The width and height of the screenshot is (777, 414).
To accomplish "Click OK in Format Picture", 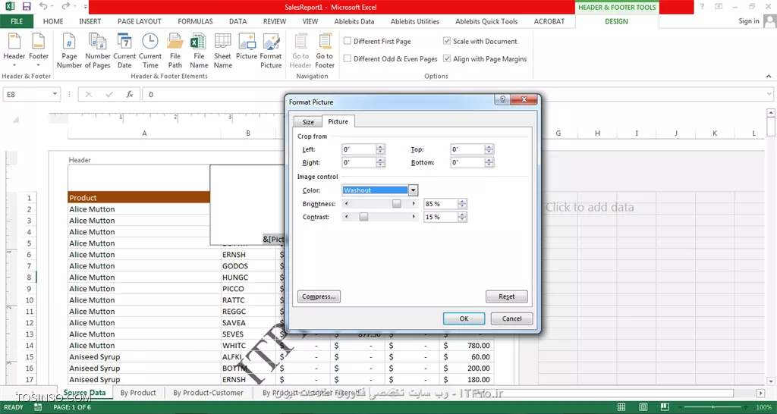I will (x=464, y=318).
